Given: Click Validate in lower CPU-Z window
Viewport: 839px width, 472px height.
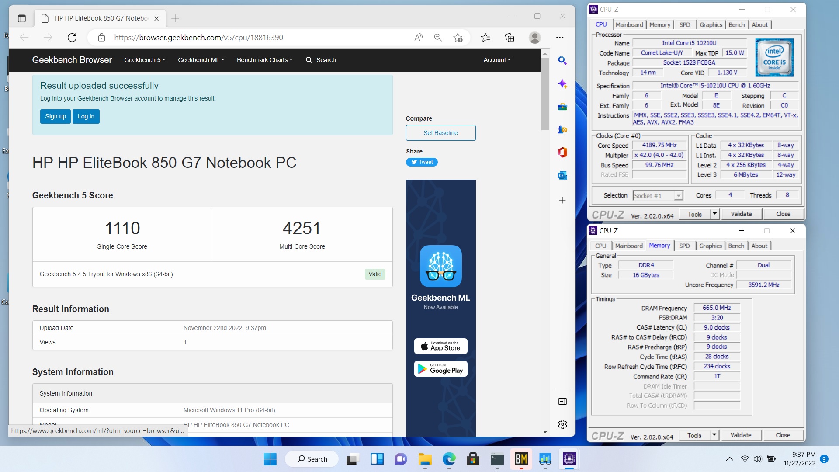Looking at the screenshot, I should point(741,435).
